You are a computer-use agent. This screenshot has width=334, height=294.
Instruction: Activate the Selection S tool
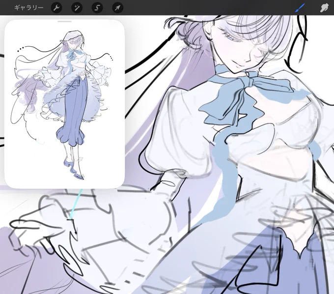(x=97, y=8)
